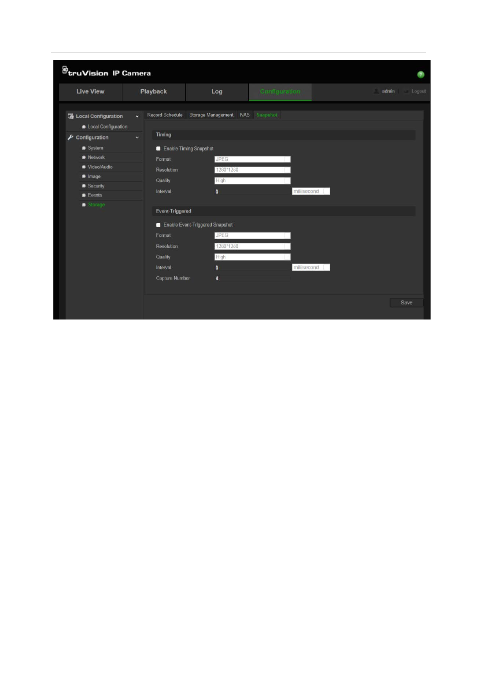The width and height of the screenshot is (477, 675).
Task: Open Video/Audio settings in sidebar
Action: [x=100, y=167]
